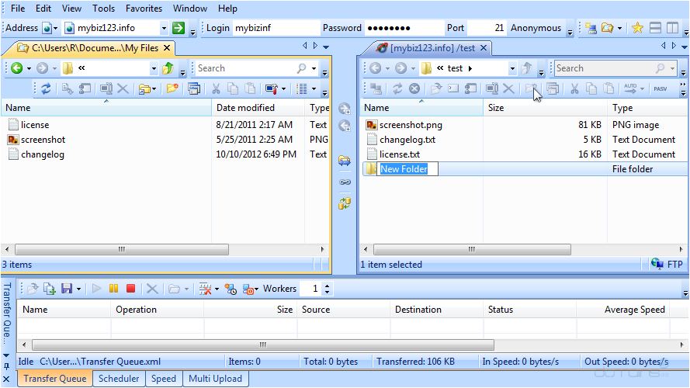Sort local files by Date modified column
Image resolution: width=690 pixels, height=388 pixels.
click(x=258, y=108)
